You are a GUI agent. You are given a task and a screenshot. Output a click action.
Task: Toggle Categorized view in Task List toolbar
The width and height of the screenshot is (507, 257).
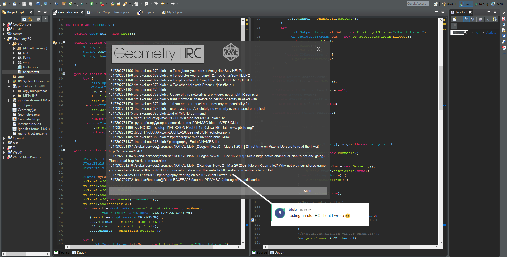pyautogui.click(x=467, y=19)
